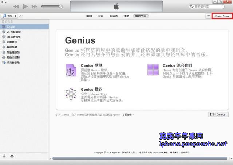
Task: Open the list view options icon
Action: pyautogui.click(x=208, y=16)
